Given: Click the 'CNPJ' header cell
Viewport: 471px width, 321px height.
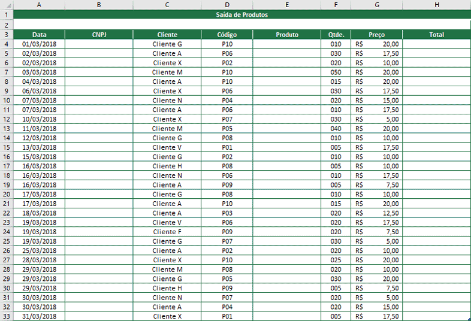Looking at the screenshot, I should click(x=99, y=35).
